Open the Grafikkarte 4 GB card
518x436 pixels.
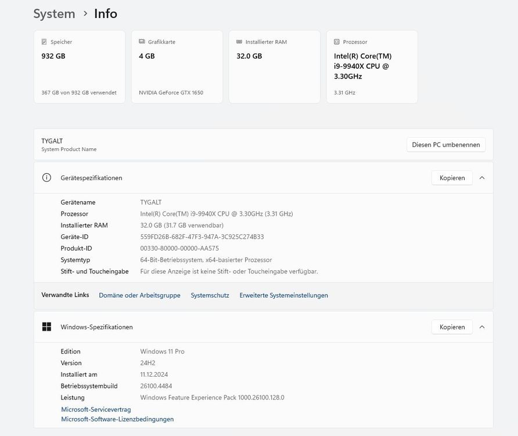click(177, 67)
